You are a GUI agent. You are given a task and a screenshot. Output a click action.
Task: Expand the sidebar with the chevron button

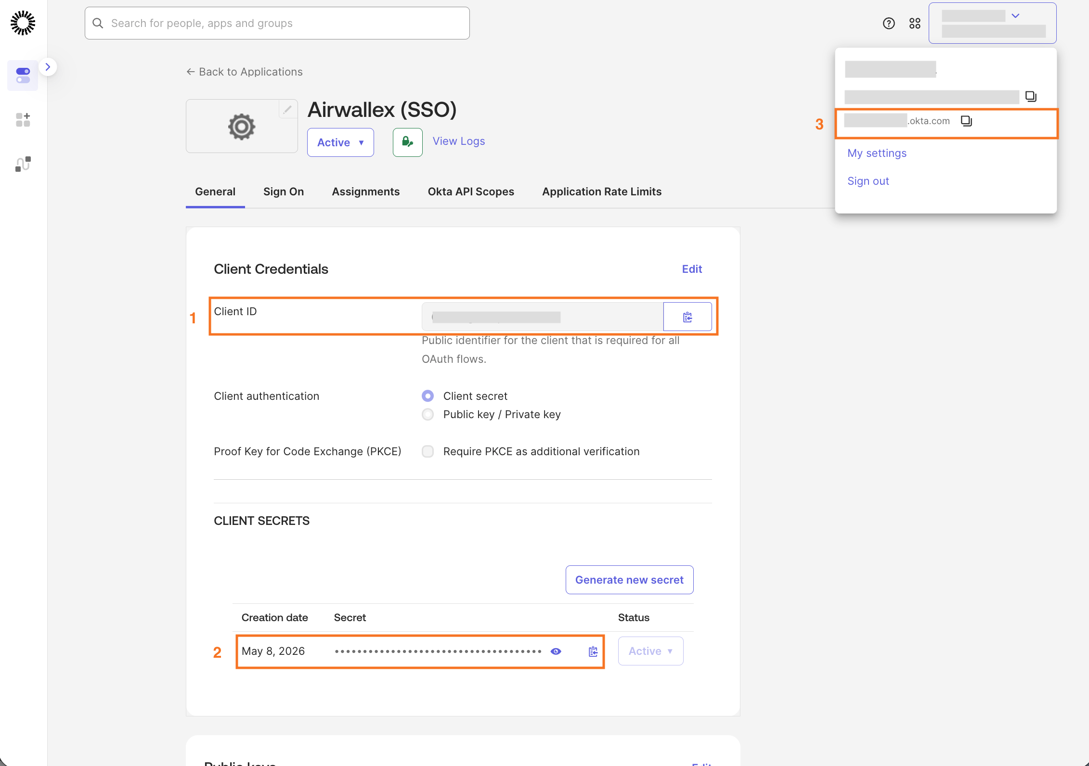48,67
